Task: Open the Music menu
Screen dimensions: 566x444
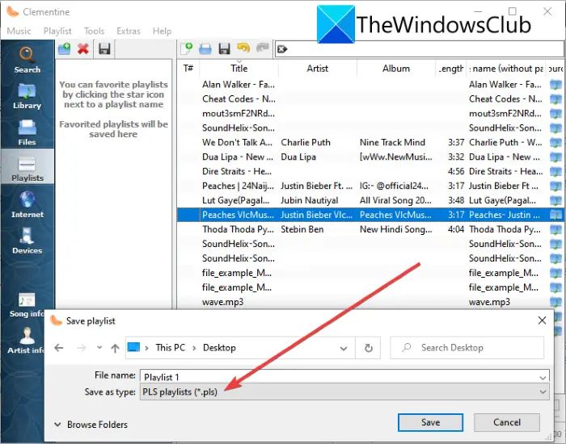Action: click(x=19, y=31)
